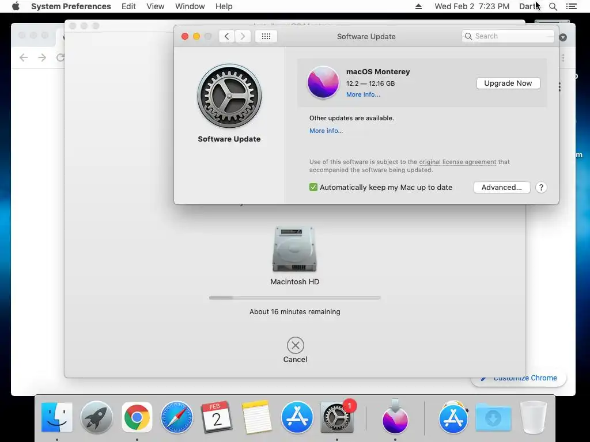Open the System Preferences menu
The height and width of the screenshot is (442, 590).
(x=71, y=6)
